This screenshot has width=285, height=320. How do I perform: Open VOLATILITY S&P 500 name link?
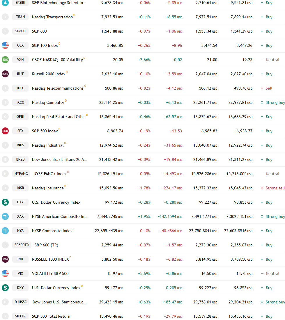(x=50, y=273)
